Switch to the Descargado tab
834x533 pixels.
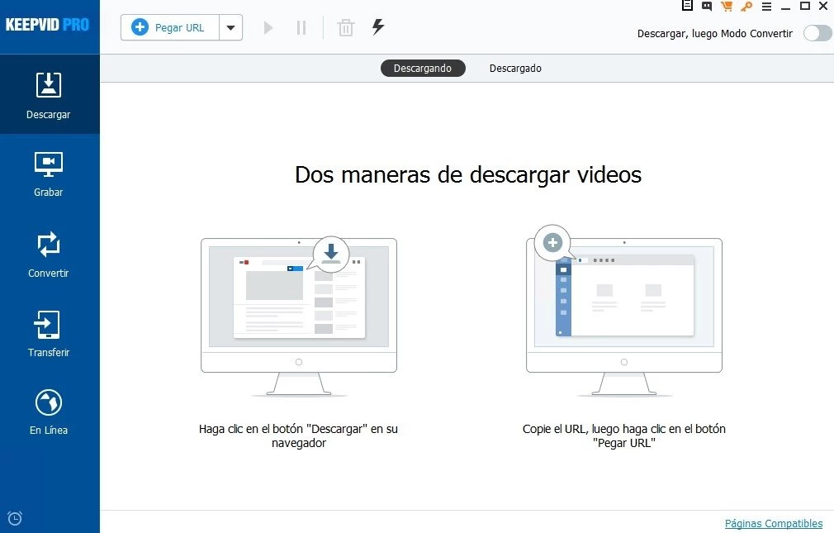pos(515,69)
